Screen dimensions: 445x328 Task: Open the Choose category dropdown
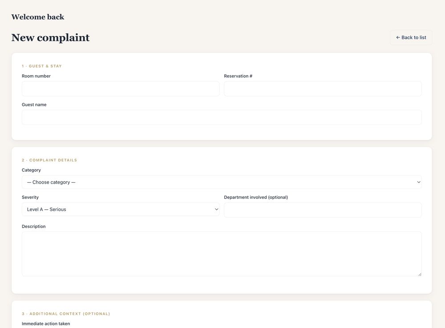pyautogui.click(x=222, y=182)
